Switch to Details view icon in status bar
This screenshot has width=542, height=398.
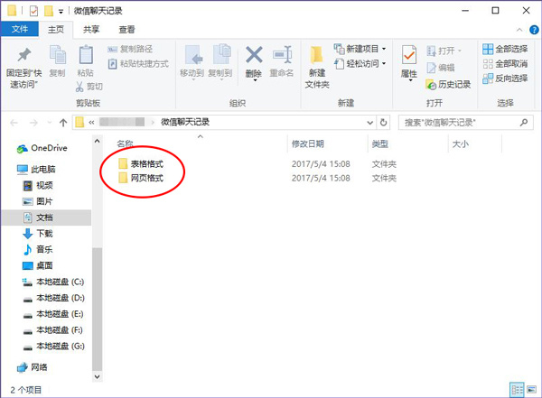coord(517,390)
